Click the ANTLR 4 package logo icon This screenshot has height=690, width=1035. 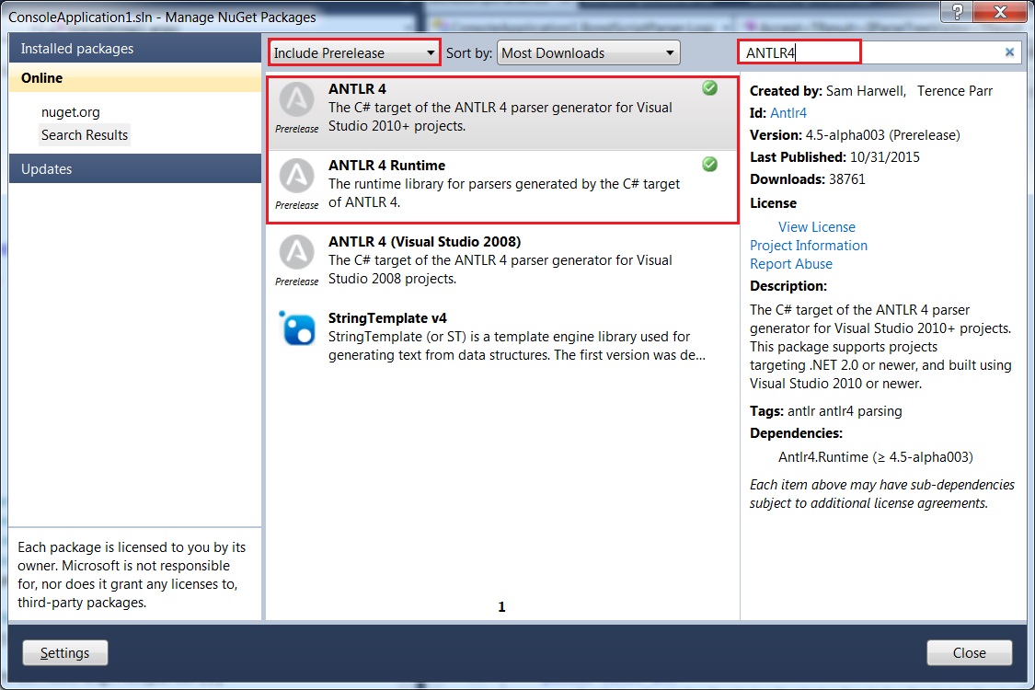coord(297,99)
